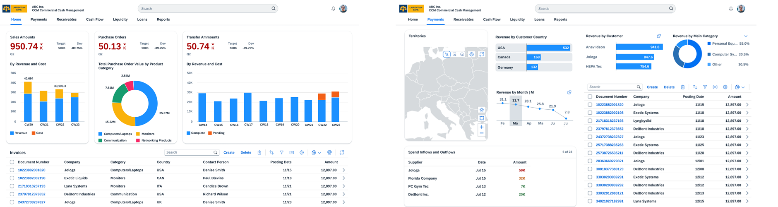Open the Receivables tab on right dashboard
Viewport: 778px width, 207px height.
click(x=463, y=19)
